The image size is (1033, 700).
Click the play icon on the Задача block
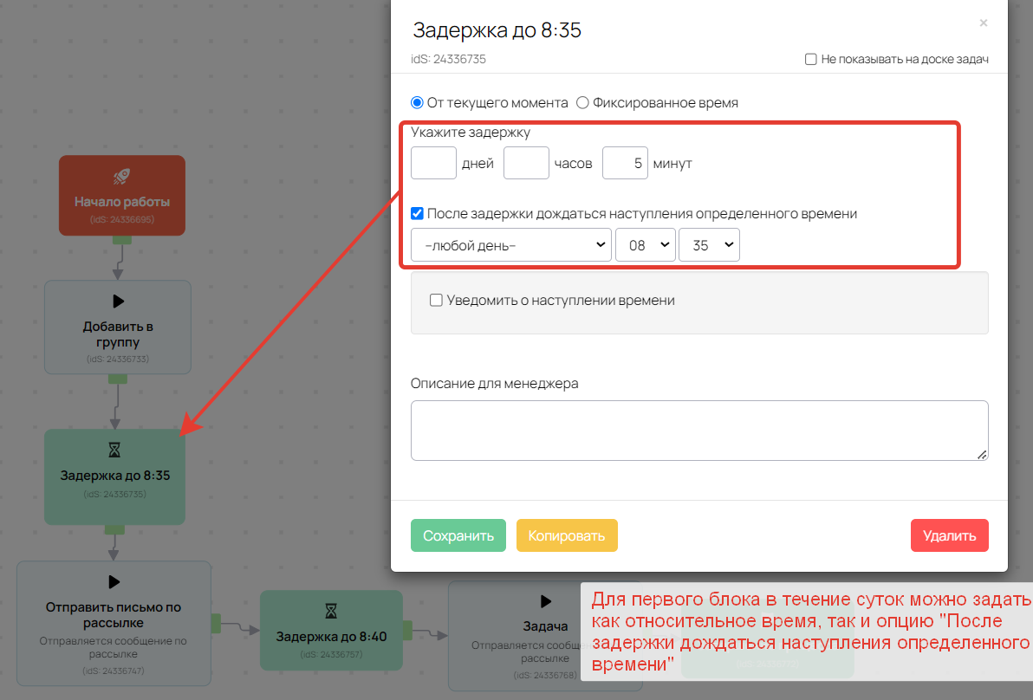click(x=545, y=602)
